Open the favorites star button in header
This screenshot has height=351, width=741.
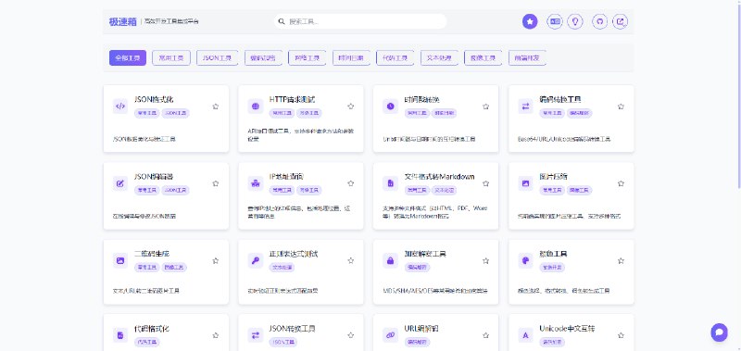530,21
